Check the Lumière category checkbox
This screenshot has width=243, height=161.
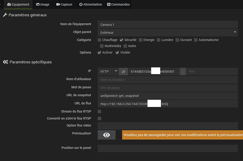pos(158,40)
